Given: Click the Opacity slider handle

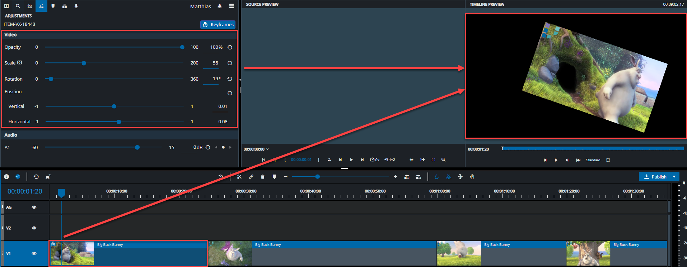Looking at the screenshot, I should coord(182,47).
